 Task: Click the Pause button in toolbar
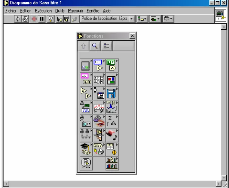[42, 19]
